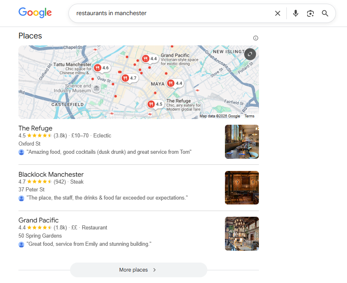This screenshot has height=283, width=347.
Task: Open Blacklock Manchester listing title
Action: (51, 174)
